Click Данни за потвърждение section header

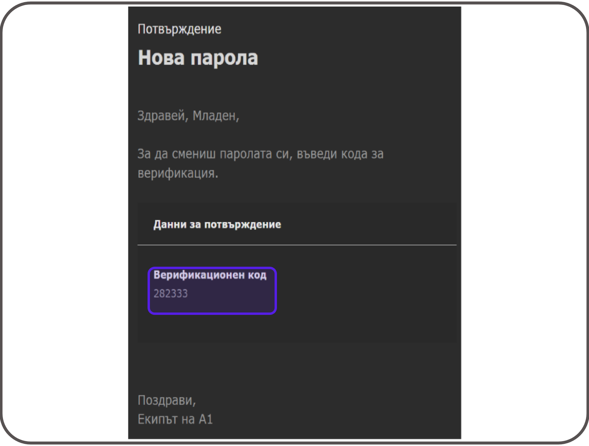tap(217, 224)
